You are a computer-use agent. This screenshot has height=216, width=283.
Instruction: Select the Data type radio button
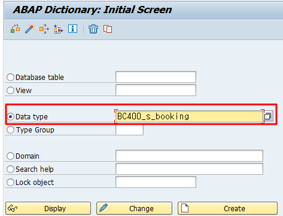[10, 116]
